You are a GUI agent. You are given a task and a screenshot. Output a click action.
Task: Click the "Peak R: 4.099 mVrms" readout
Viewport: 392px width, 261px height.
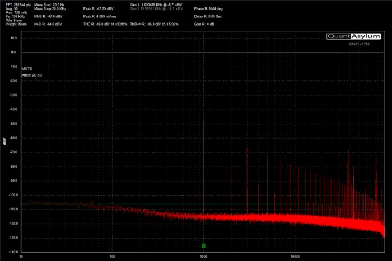coord(100,16)
